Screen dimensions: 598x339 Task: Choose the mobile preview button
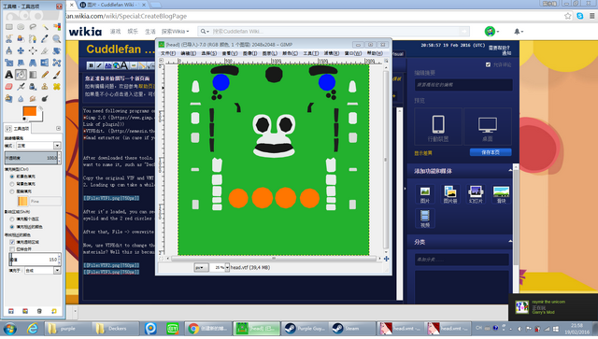438,127
